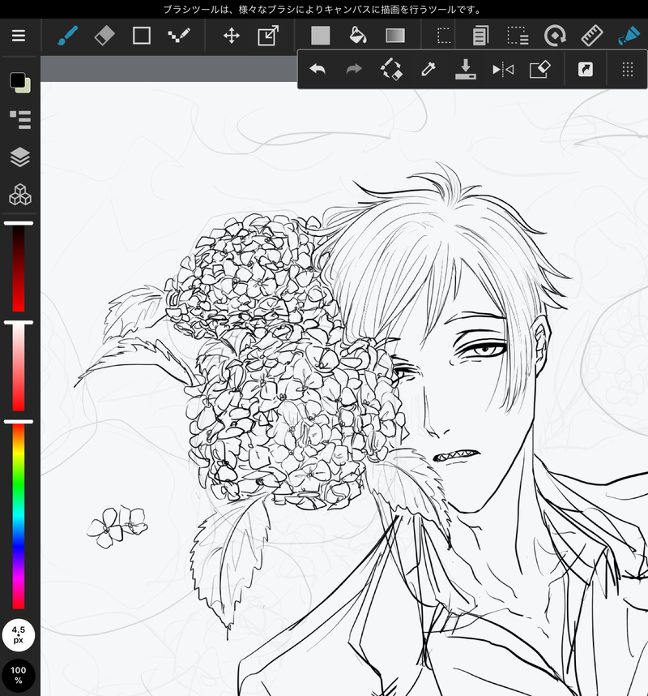
Task: Toggle the blue pen shortcut bar icon
Action: [629, 36]
